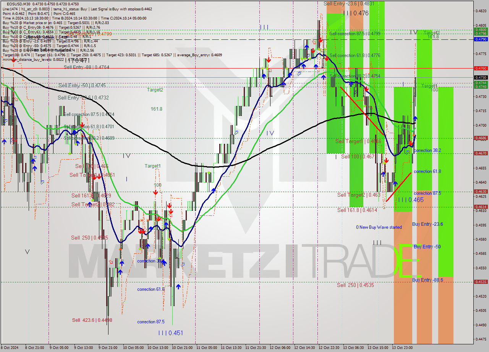Screen dimensions: 489x352
Task: Click the blue 0.4790 price tag on axis
Action: 481,39
